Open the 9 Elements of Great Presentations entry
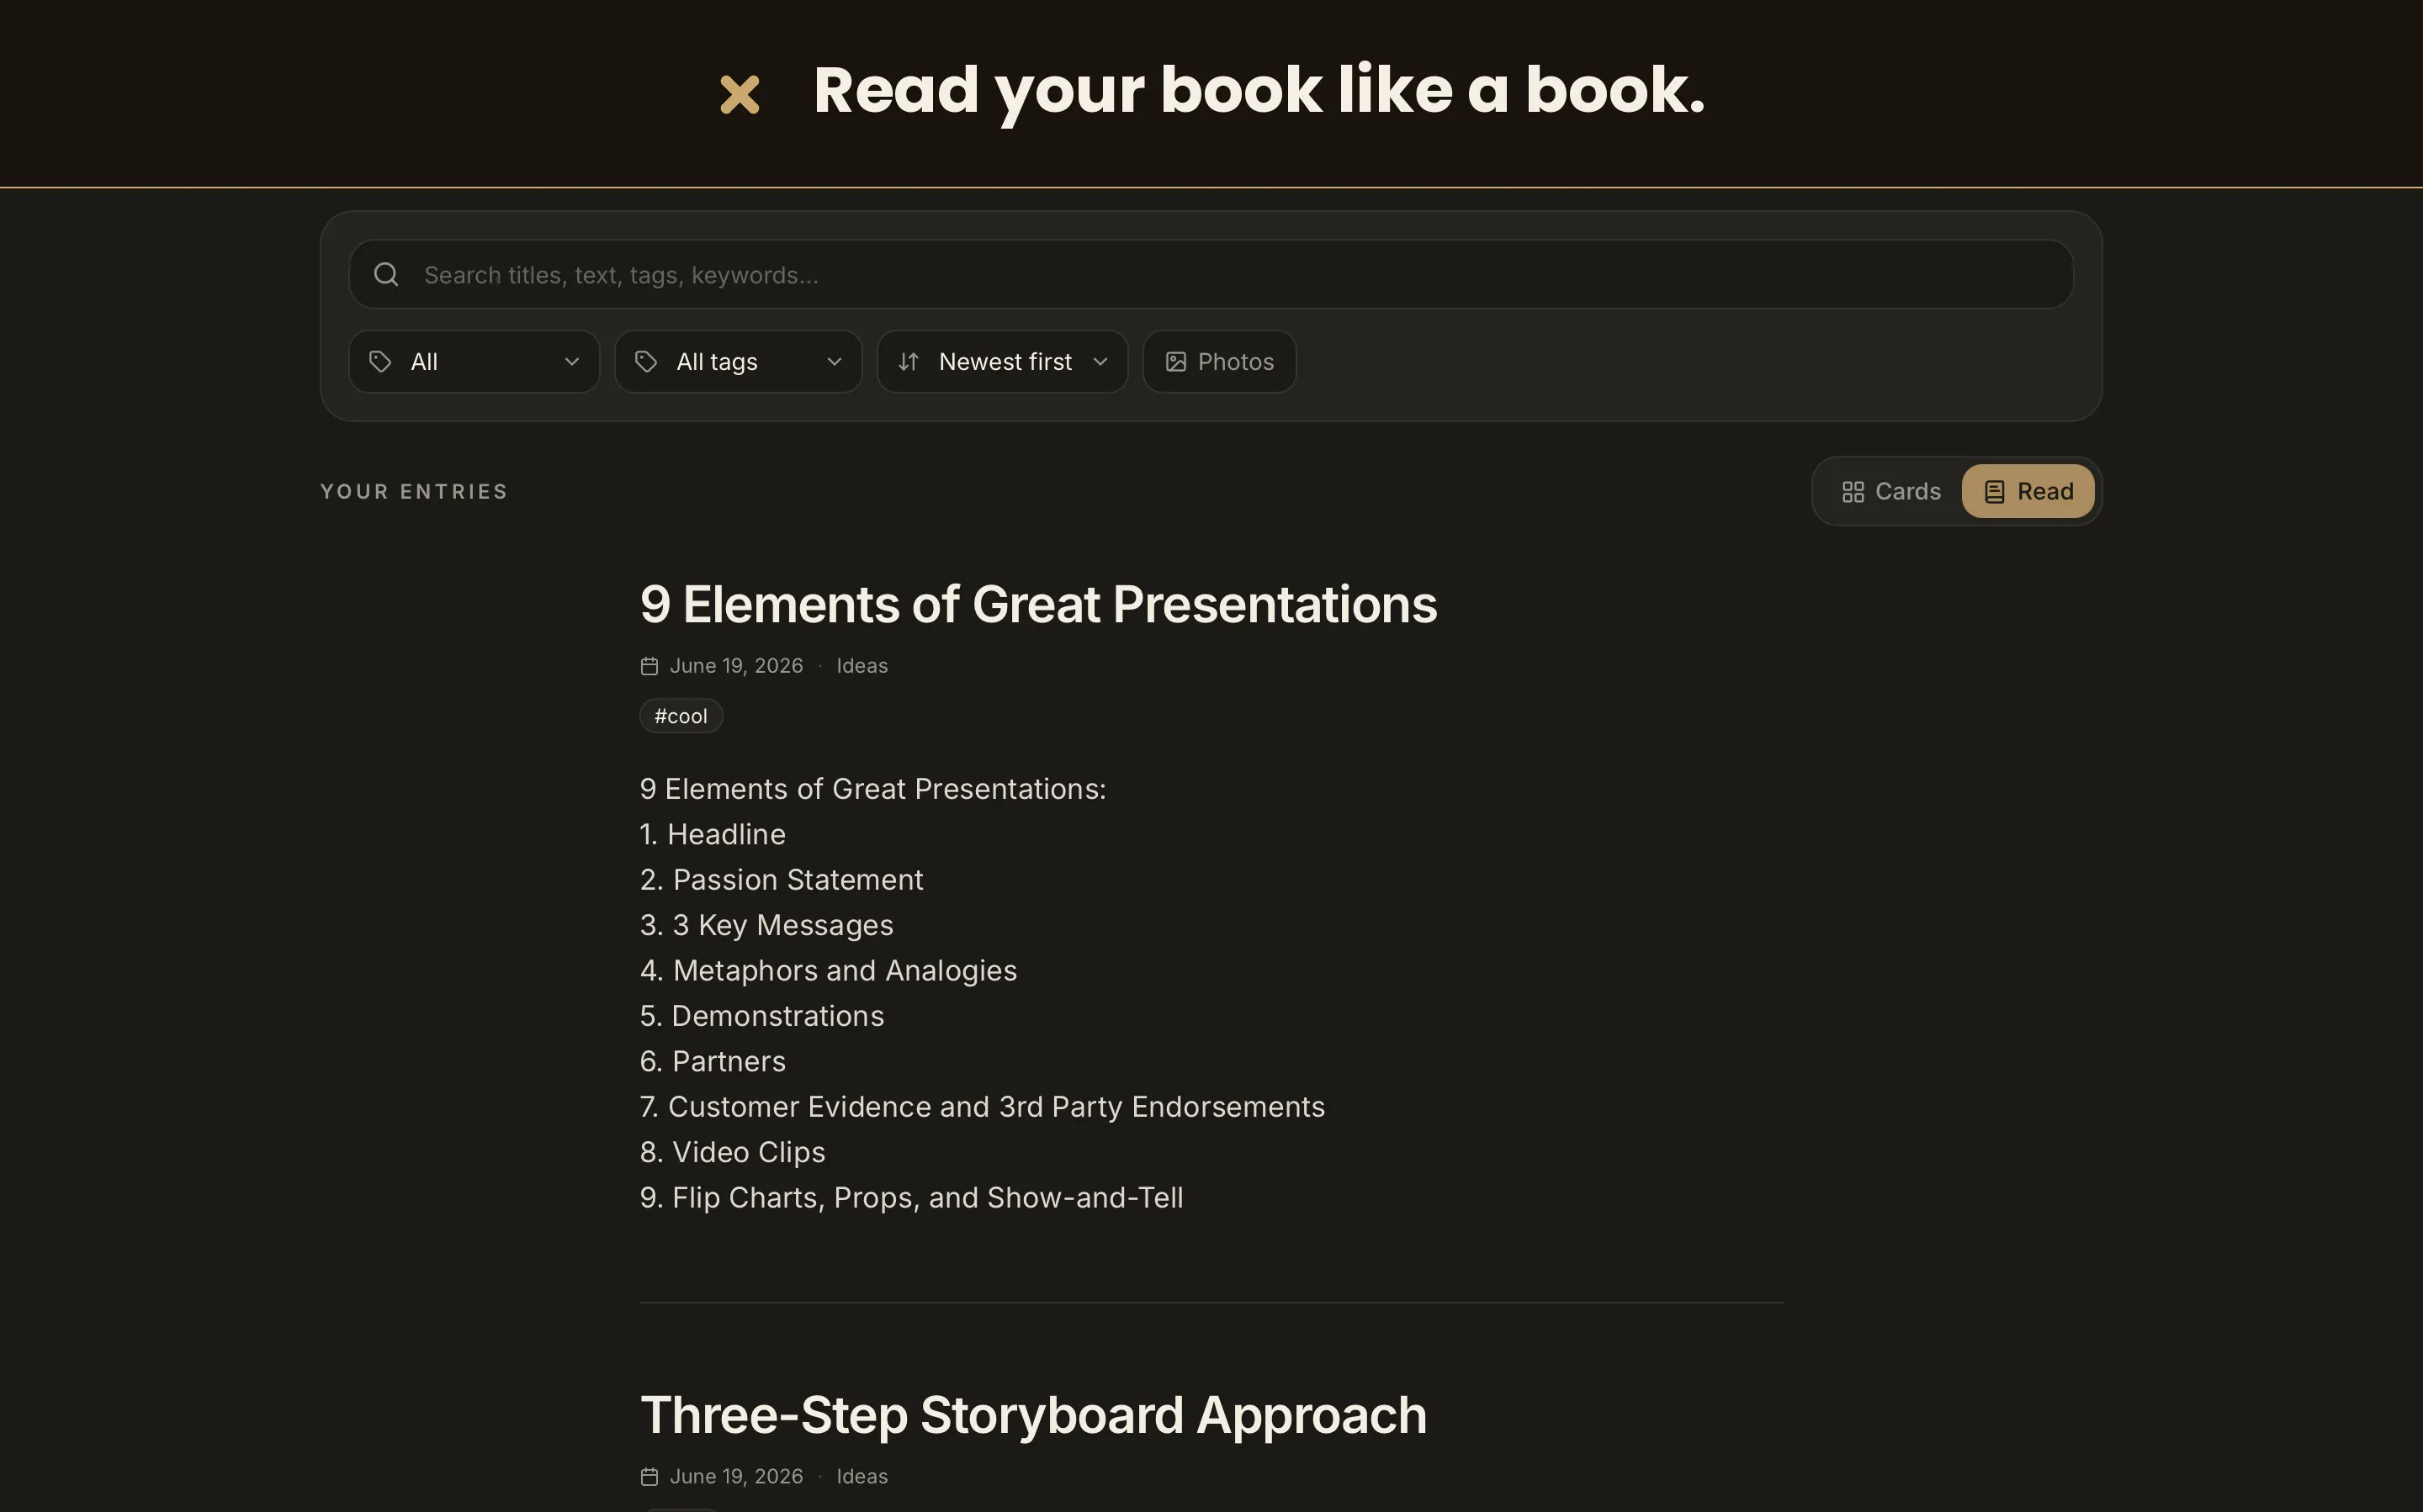Screen dimensions: 2423x1512 1038,605
